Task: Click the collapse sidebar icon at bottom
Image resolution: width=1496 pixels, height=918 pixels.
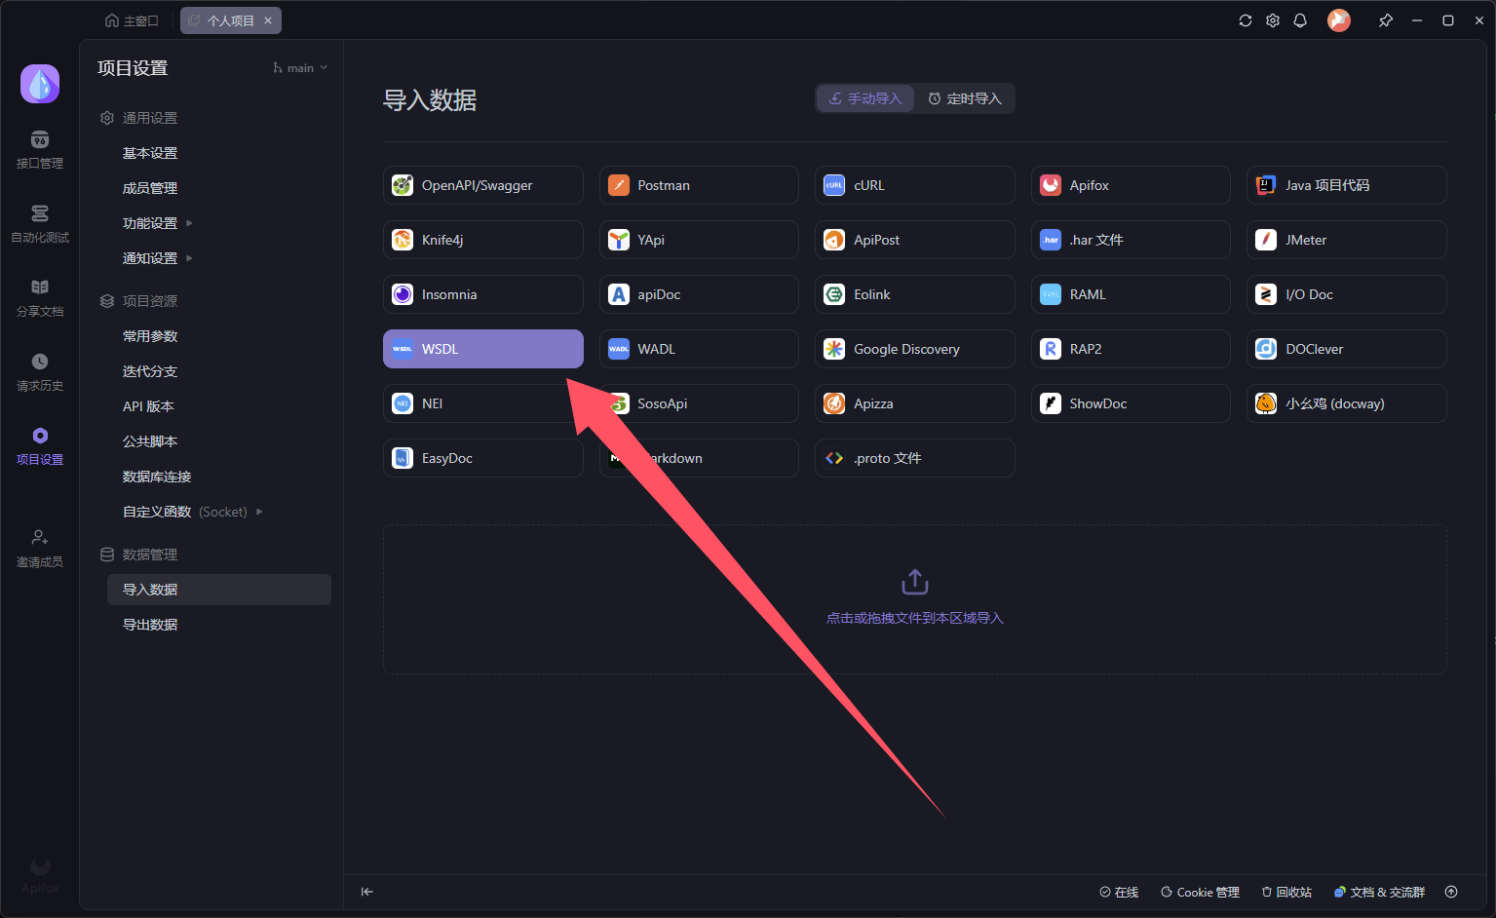Action: coord(367,892)
